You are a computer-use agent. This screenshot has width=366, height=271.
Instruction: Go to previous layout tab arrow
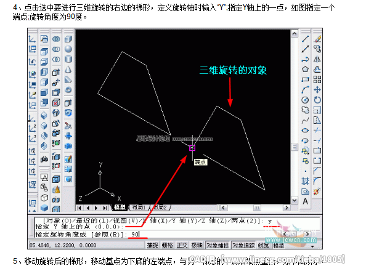[88, 208]
